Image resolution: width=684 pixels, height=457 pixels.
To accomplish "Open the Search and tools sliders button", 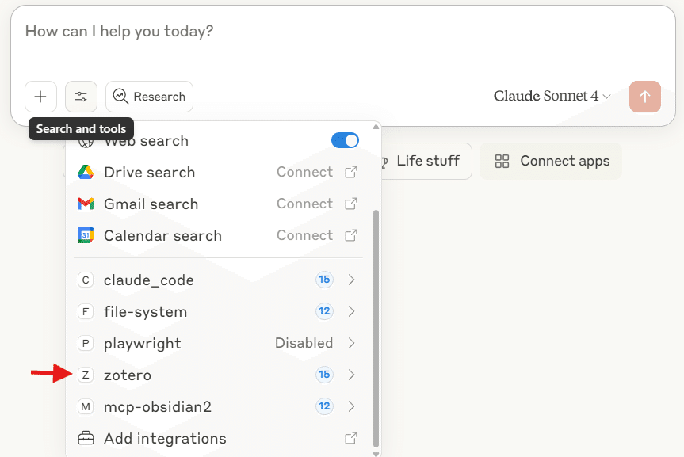I will 81,97.
